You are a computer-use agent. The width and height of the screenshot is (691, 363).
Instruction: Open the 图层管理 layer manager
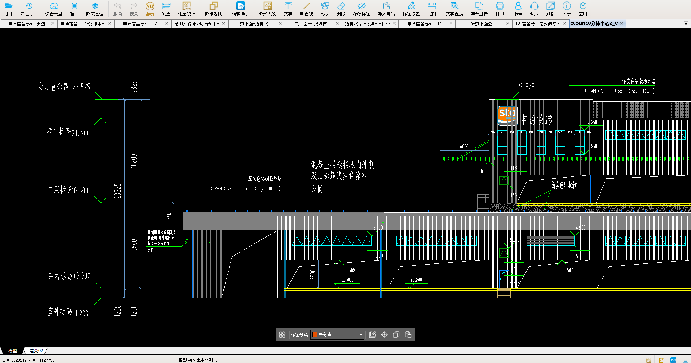coord(95,9)
